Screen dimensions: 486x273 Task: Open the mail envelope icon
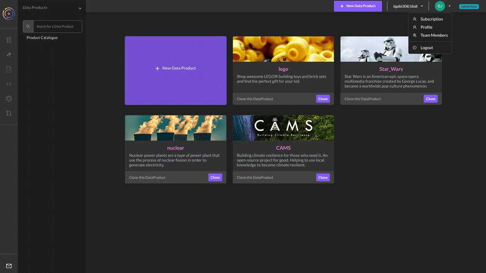[9, 266]
